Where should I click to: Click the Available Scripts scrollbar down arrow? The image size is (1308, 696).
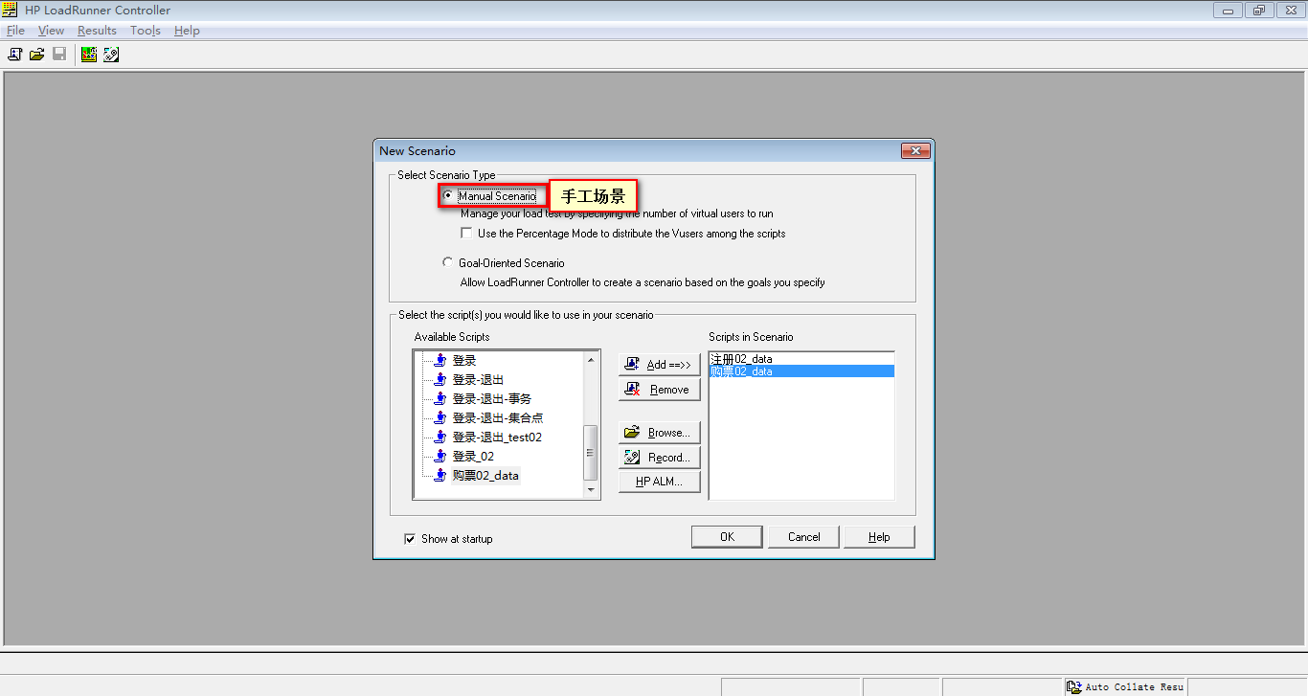[591, 490]
